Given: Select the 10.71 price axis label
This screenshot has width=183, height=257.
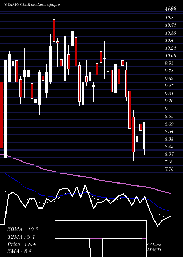Looking at the screenshot, I should coord(171,25).
